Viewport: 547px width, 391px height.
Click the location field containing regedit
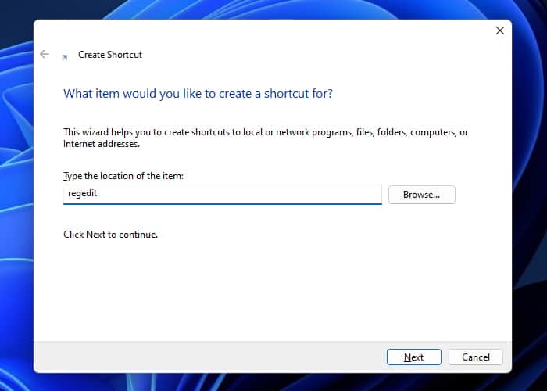[x=223, y=195]
